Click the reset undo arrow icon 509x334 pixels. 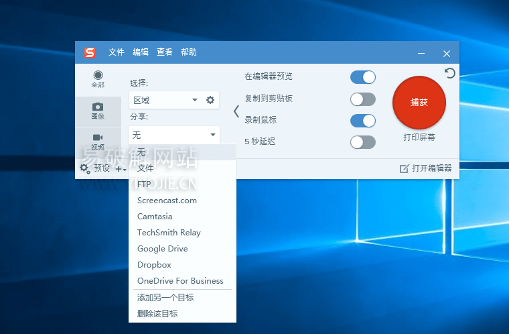(450, 72)
